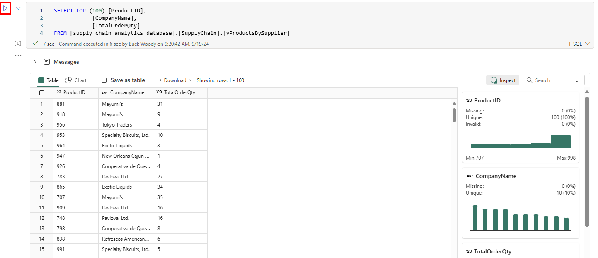
Task: Switch to the Chart view tab
Action: pyautogui.click(x=76, y=80)
